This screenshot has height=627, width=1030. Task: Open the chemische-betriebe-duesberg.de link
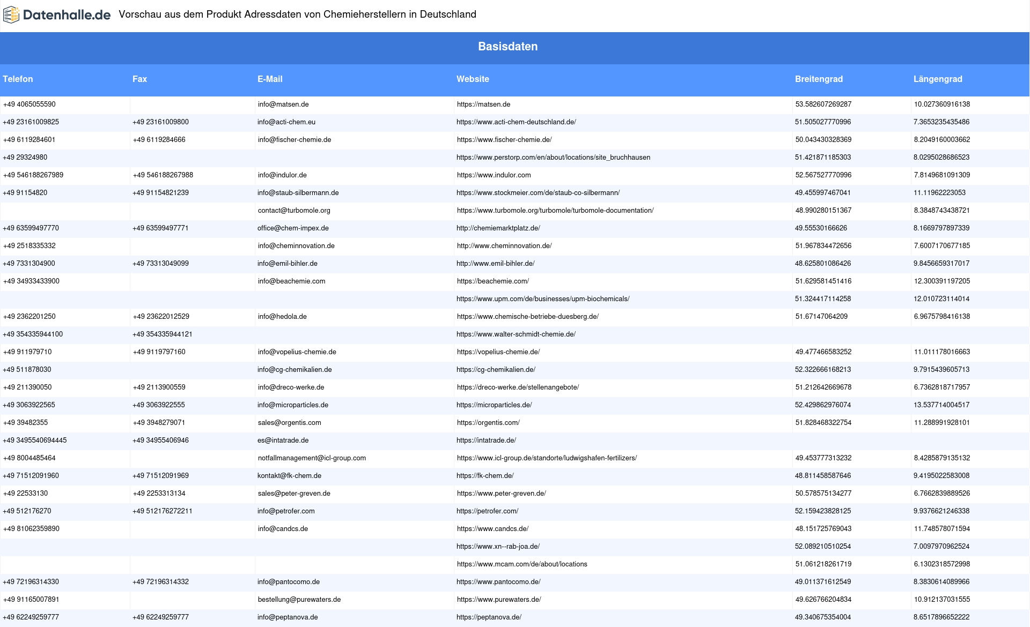[528, 317]
